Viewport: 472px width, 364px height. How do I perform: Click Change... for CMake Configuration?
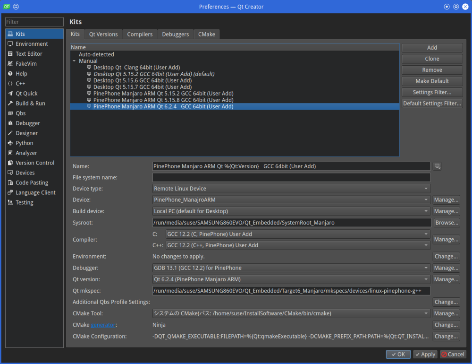click(x=446, y=336)
